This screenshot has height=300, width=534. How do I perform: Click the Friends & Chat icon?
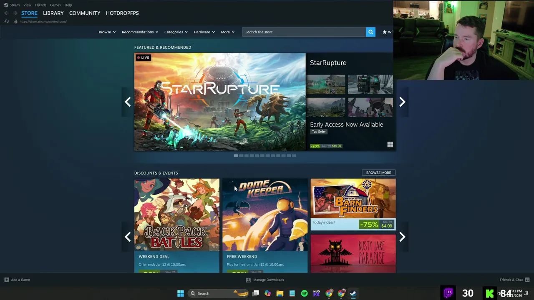click(x=527, y=280)
